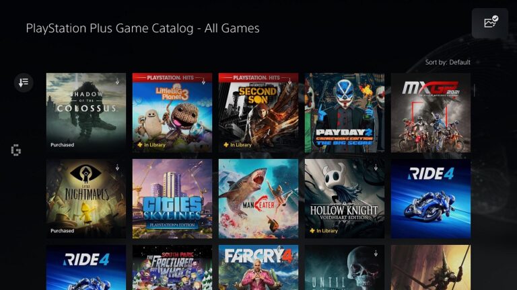
Task: Select the MXGP 2021 game tile
Action: (431, 113)
